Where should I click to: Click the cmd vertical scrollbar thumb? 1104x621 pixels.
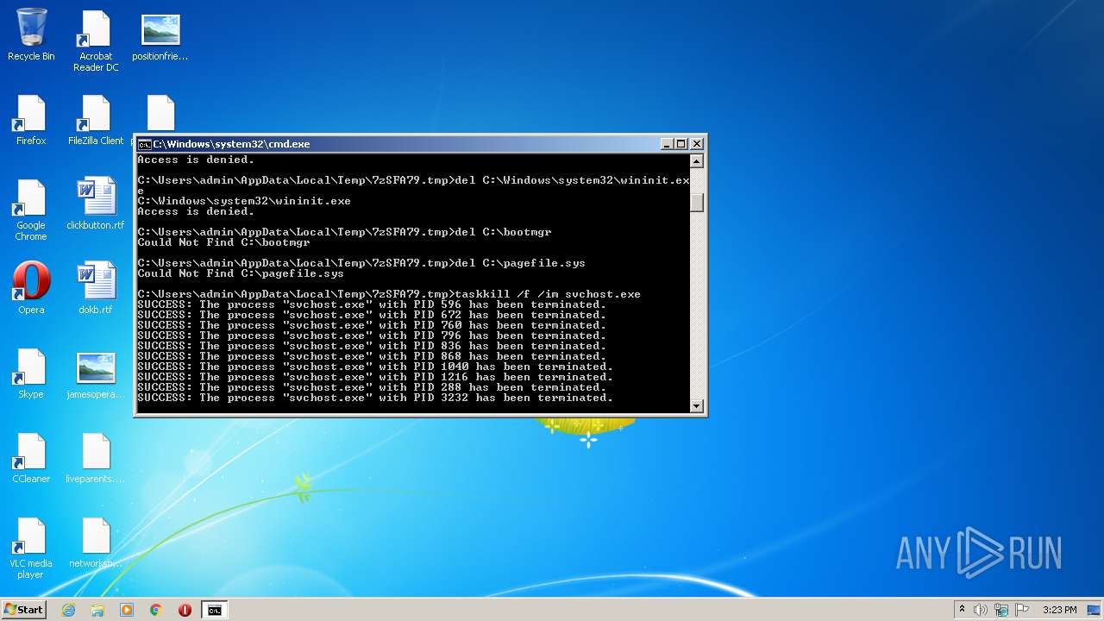697,203
